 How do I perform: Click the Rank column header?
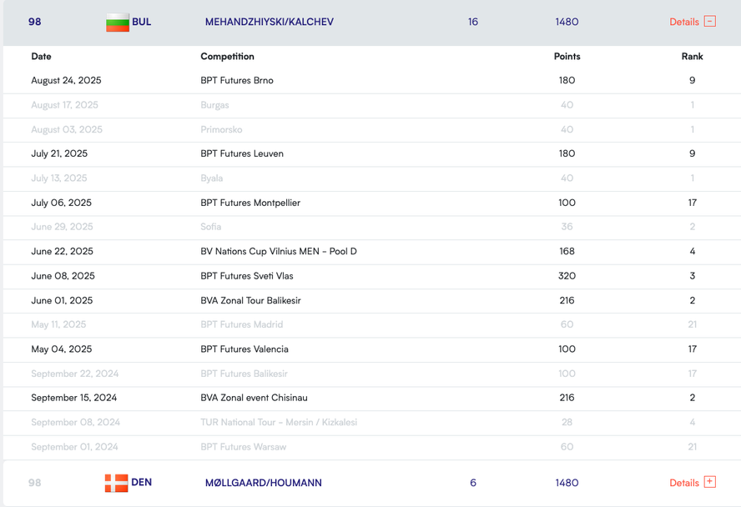tap(692, 57)
